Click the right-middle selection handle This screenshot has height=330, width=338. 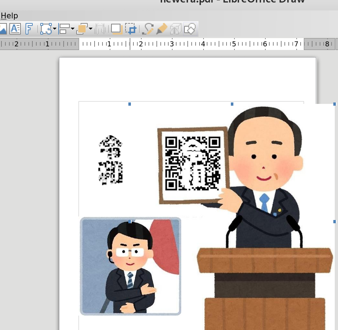coord(334,221)
